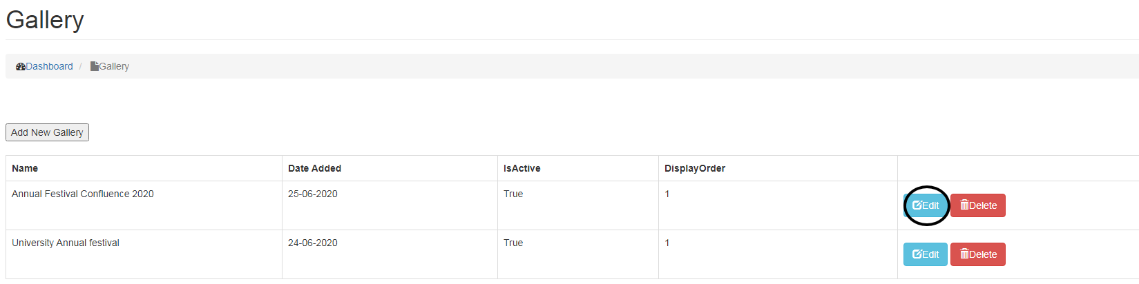This screenshot has width=1139, height=284.
Task: Click the IsActive column header
Action: pos(521,168)
